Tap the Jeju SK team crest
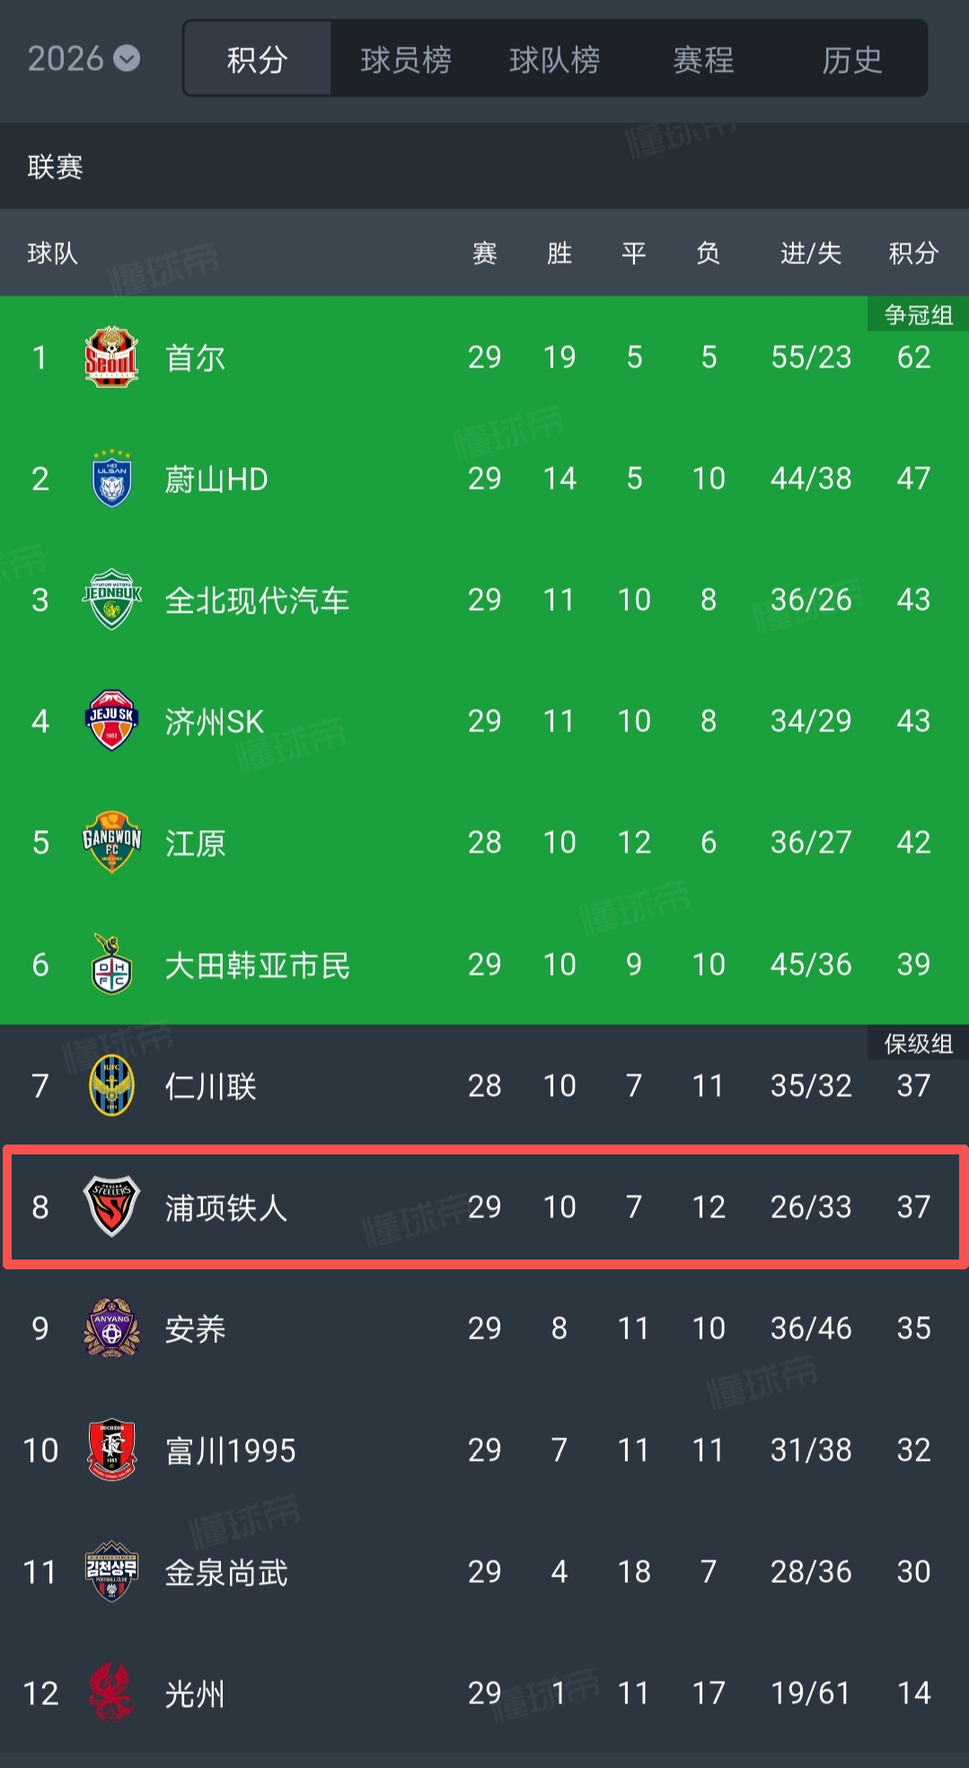The width and height of the screenshot is (969, 1768). click(x=112, y=721)
